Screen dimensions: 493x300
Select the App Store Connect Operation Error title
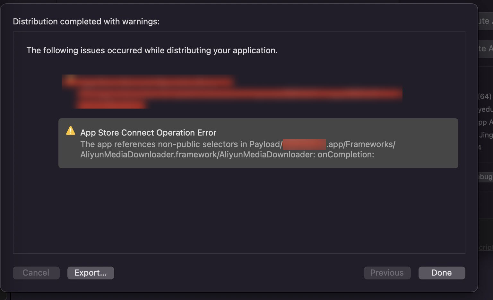click(148, 133)
